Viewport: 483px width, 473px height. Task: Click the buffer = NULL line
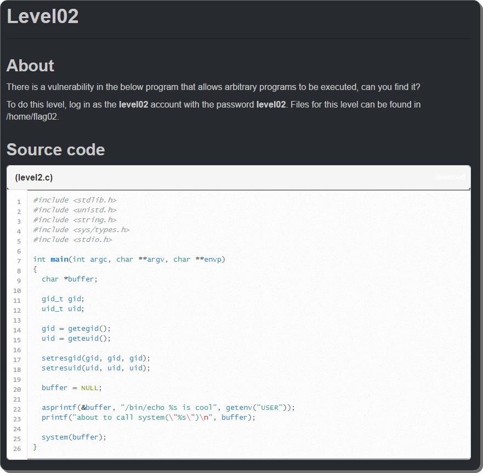[71, 388]
